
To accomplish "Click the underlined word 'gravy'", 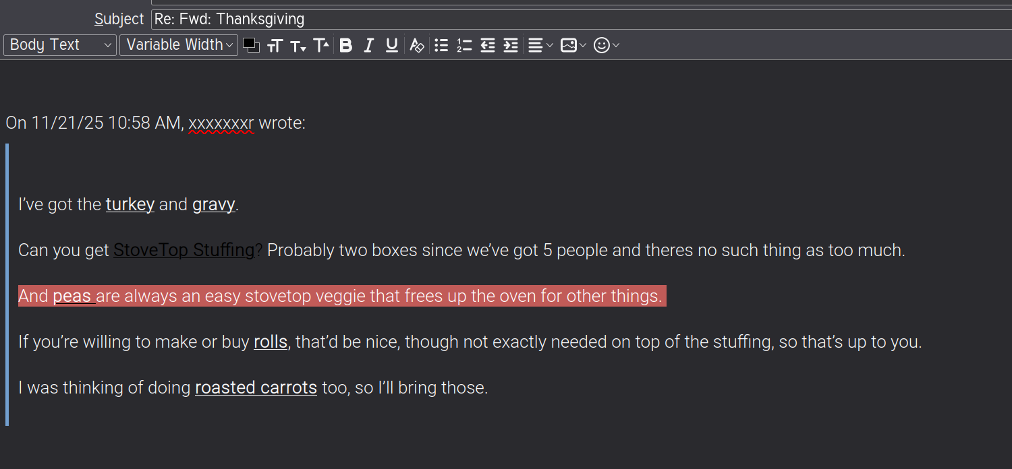I will click(x=214, y=204).
